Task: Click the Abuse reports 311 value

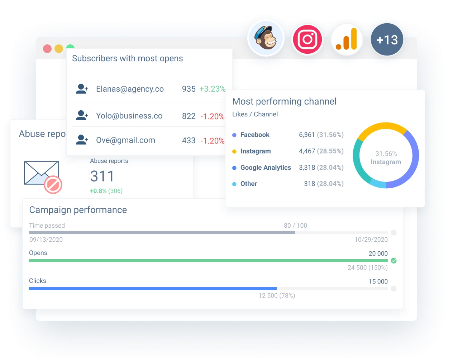Action: [102, 176]
